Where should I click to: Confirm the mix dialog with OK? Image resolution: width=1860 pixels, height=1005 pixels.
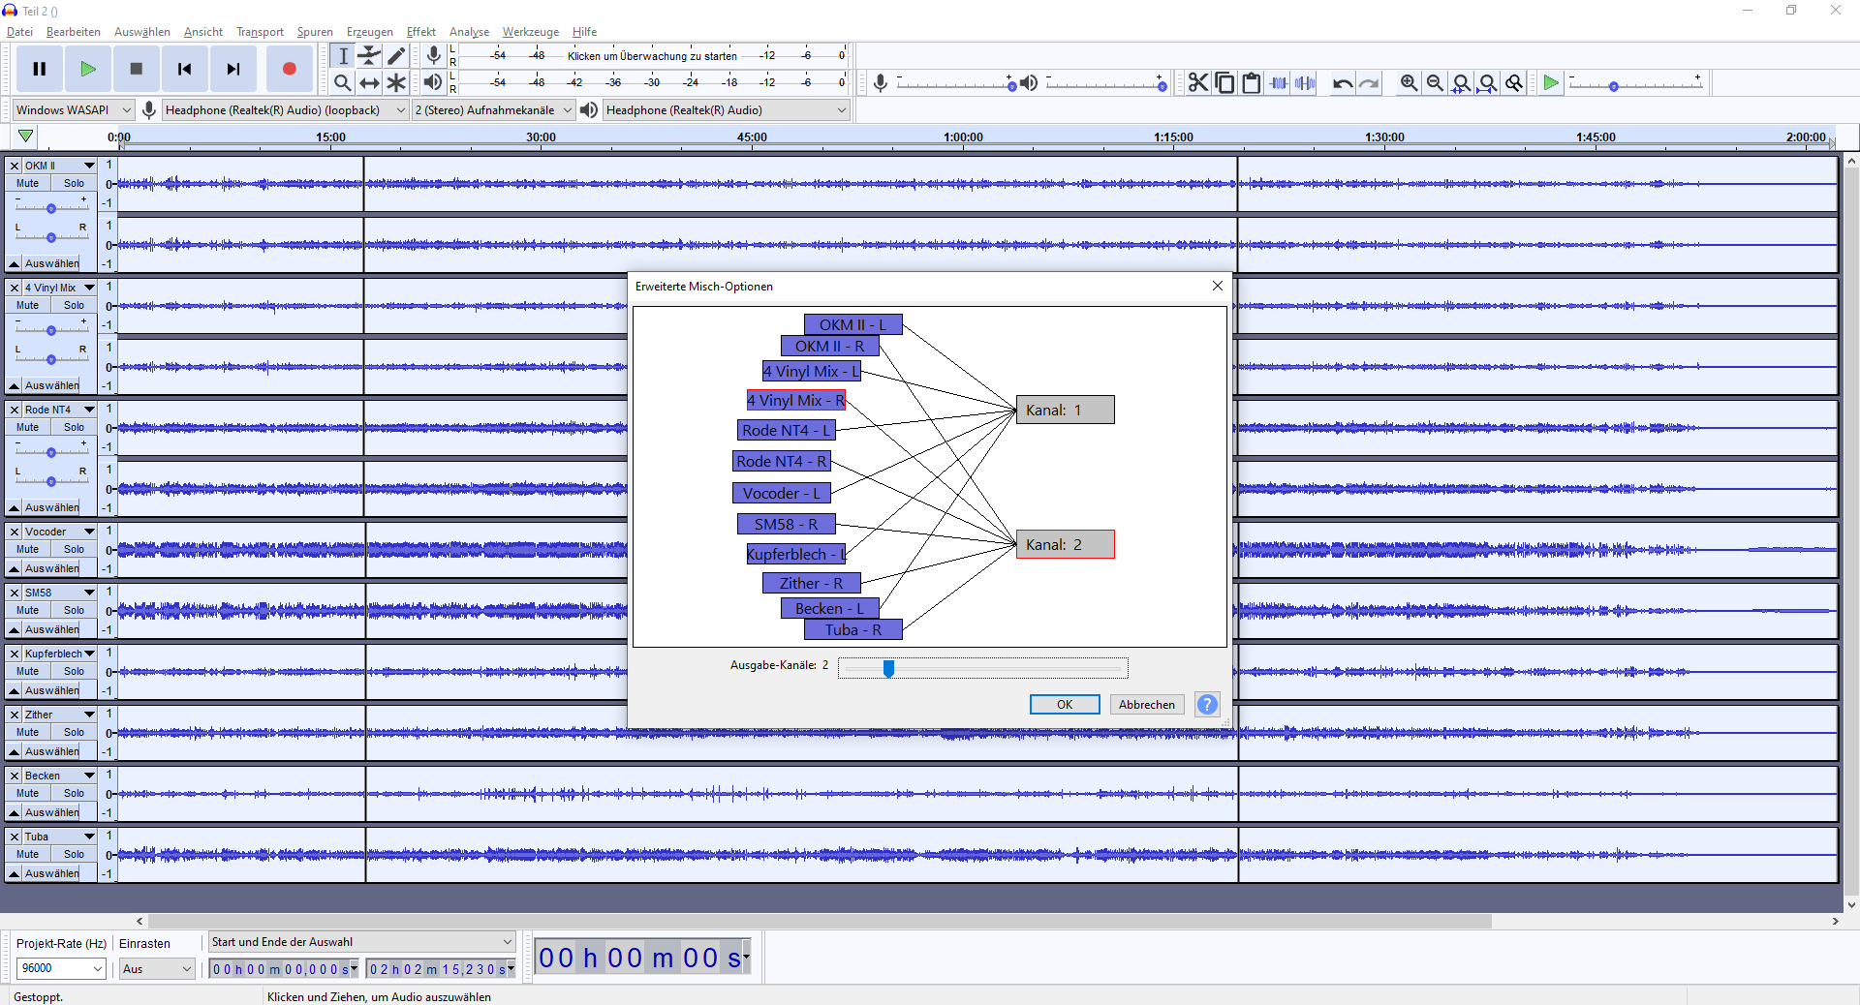(1064, 705)
